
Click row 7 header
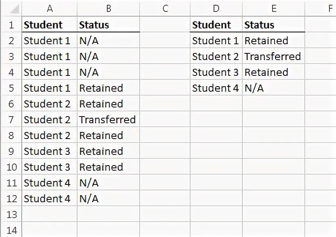pos(11,120)
